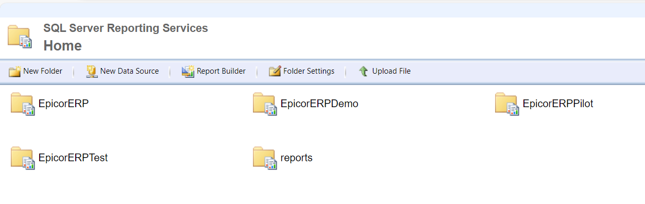The image size is (645, 204).
Task: Select the Upload File label
Action: tap(392, 71)
